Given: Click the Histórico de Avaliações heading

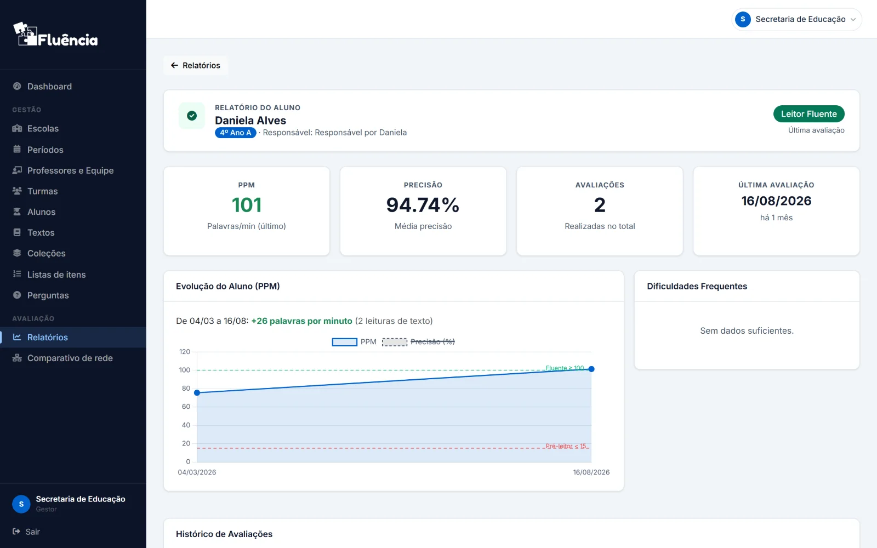Looking at the screenshot, I should pos(224,534).
